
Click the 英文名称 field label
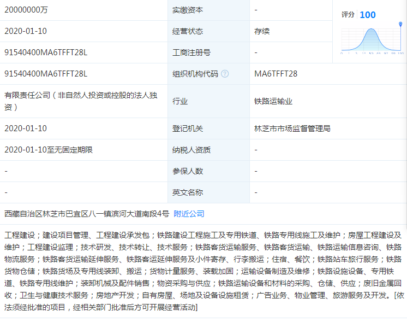(188, 192)
